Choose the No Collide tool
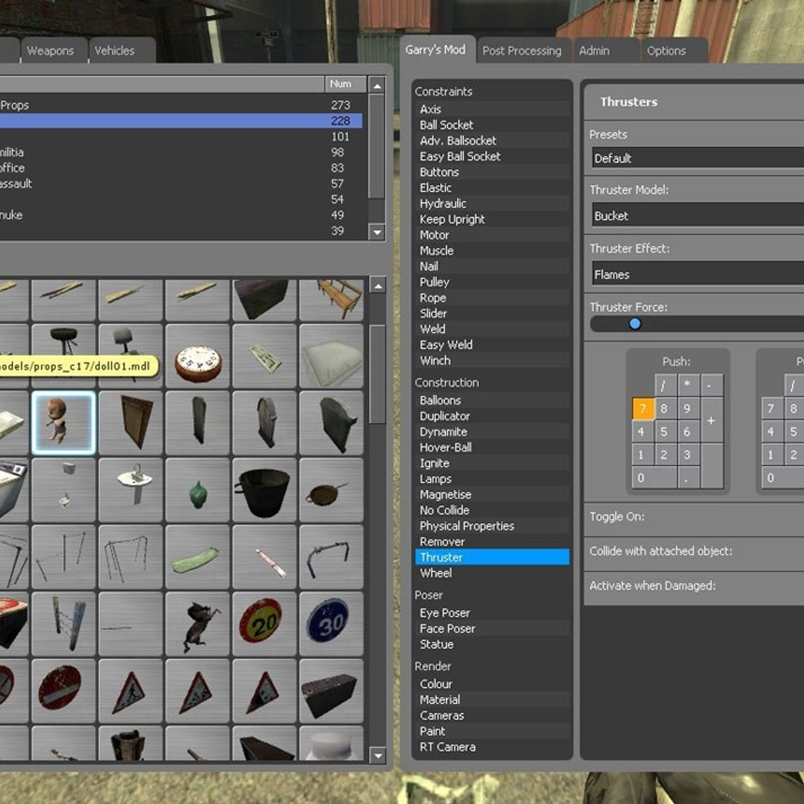This screenshot has height=804, width=804. (492, 510)
